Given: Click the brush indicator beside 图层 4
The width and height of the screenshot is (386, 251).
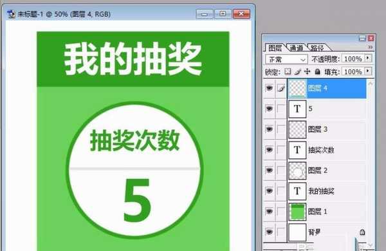Looking at the screenshot, I should click(281, 88).
